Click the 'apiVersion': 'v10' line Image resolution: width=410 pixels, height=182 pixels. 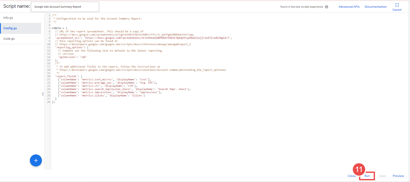pos(72,57)
